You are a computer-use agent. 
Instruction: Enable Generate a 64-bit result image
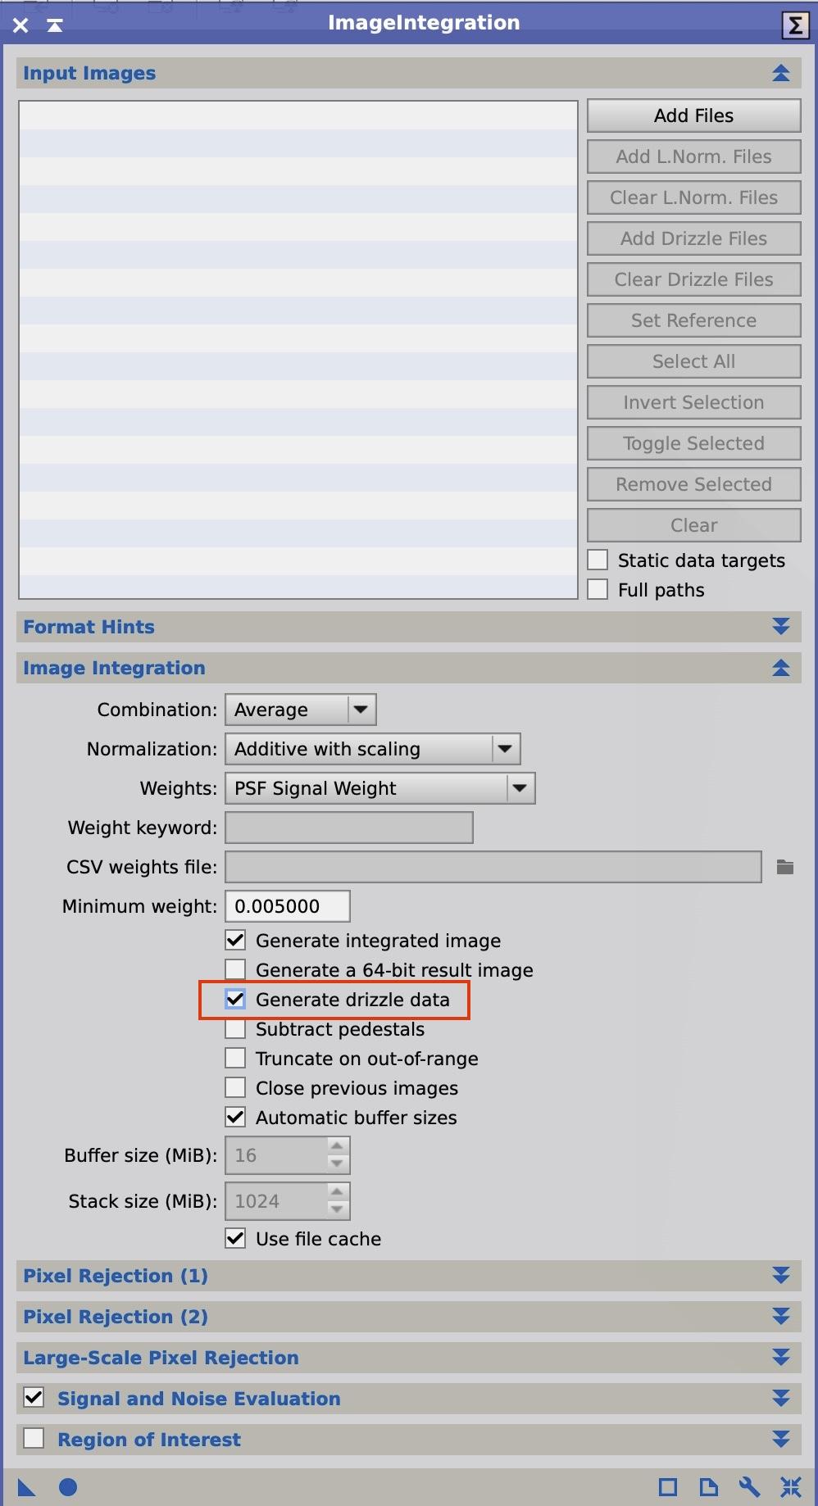(x=236, y=970)
